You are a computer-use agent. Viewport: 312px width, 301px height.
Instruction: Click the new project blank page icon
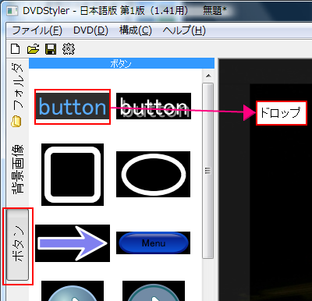[16, 48]
